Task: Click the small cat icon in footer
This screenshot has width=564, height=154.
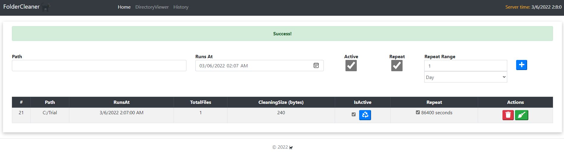Action: point(291,147)
